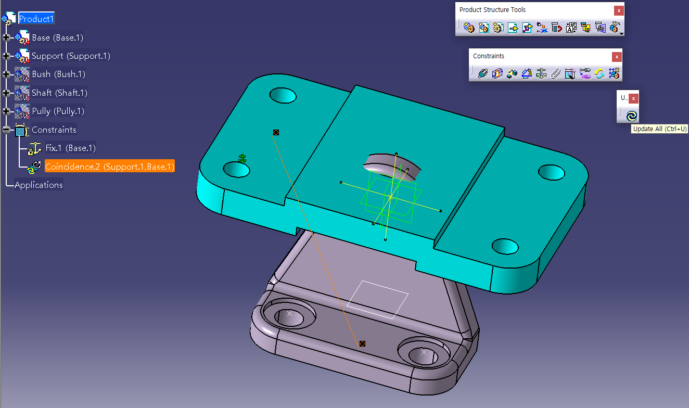Click the Generate Numbering icon
This screenshot has height=408, width=689.
click(x=571, y=28)
